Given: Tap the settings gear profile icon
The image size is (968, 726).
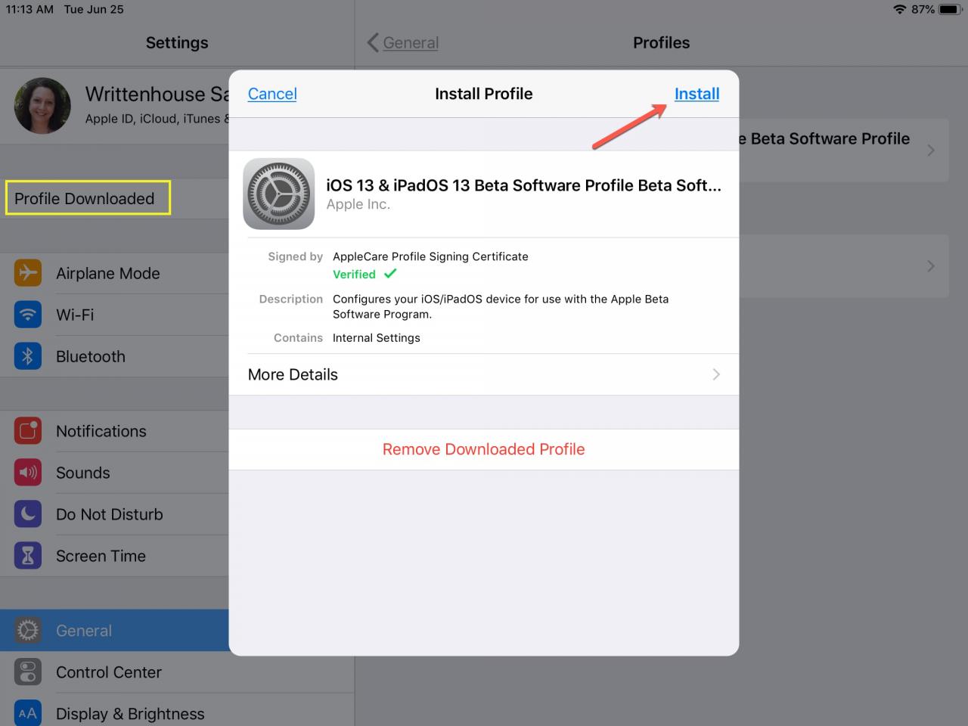Looking at the screenshot, I should coord(279,194).
